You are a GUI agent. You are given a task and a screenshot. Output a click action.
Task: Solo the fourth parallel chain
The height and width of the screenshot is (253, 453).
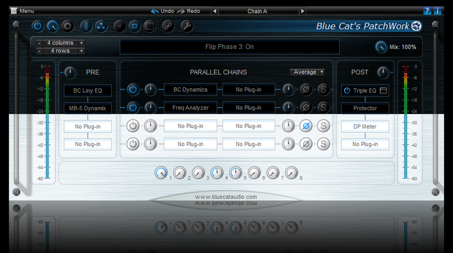324,144
